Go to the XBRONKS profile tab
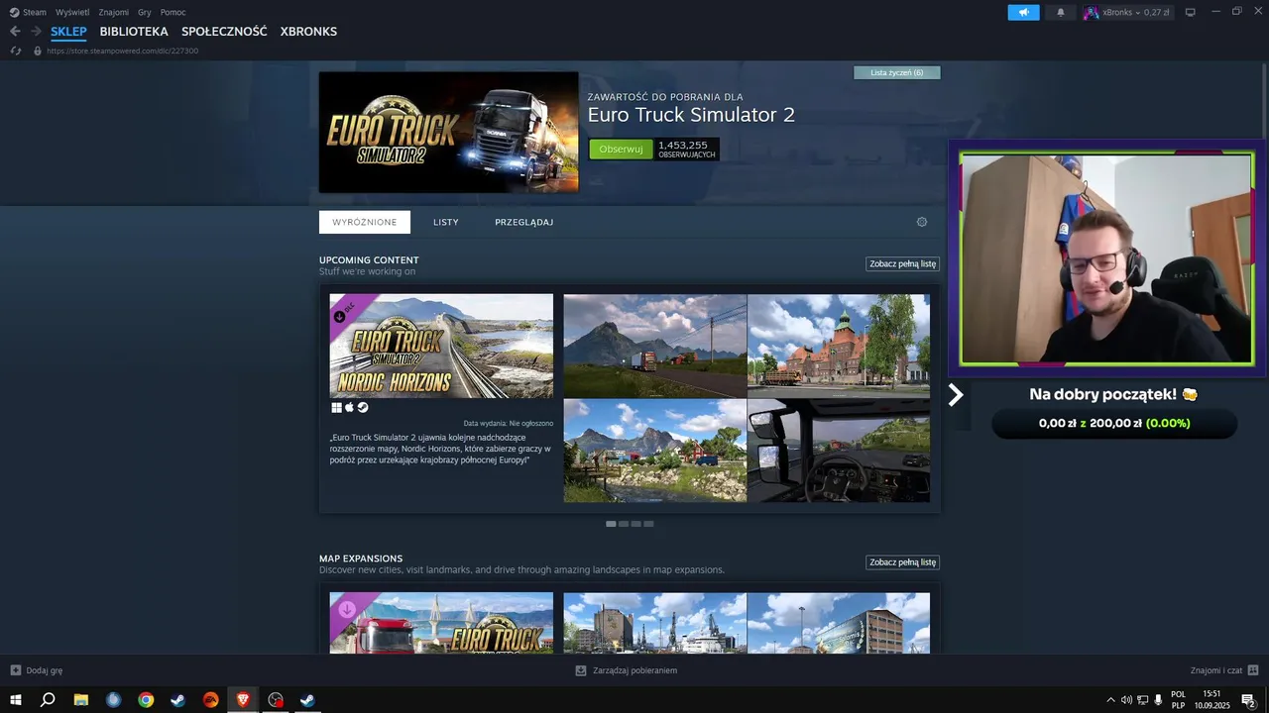The image size is (1269, 713). (x=308, y=32)
